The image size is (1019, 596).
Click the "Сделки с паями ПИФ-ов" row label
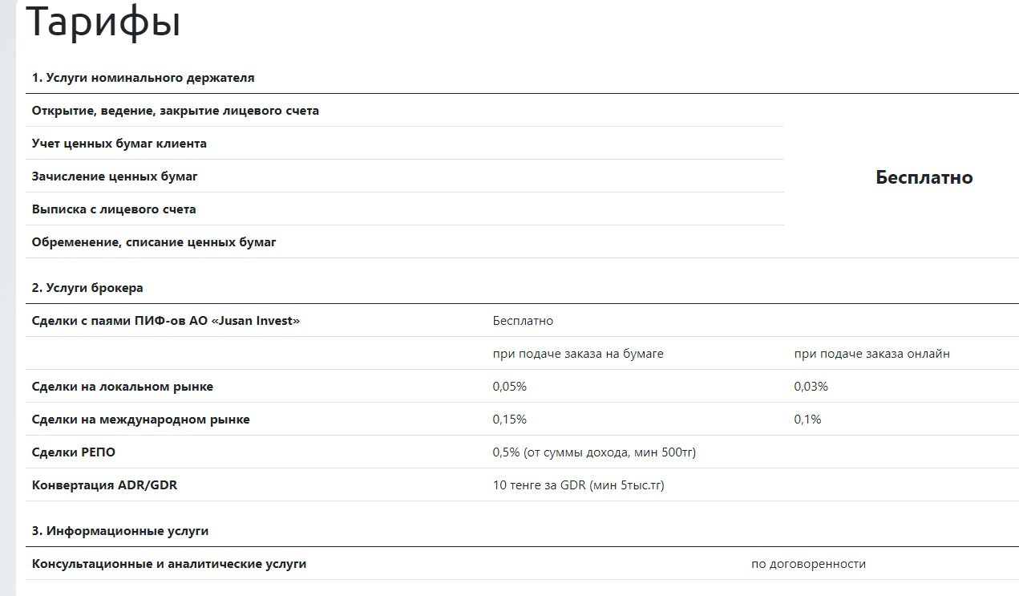tap(165, 321)
